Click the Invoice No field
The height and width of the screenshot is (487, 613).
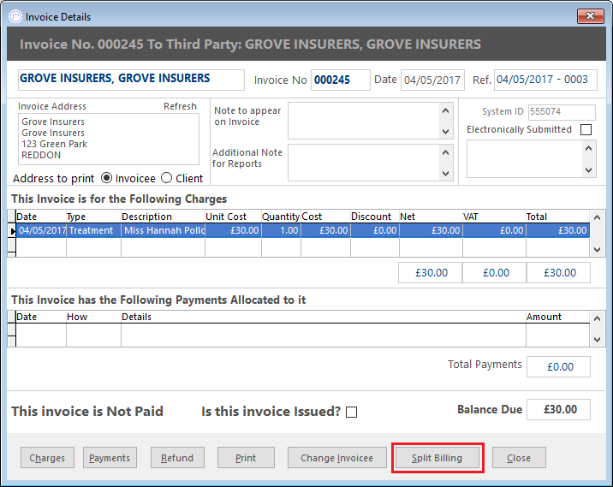tap(340, 80)
